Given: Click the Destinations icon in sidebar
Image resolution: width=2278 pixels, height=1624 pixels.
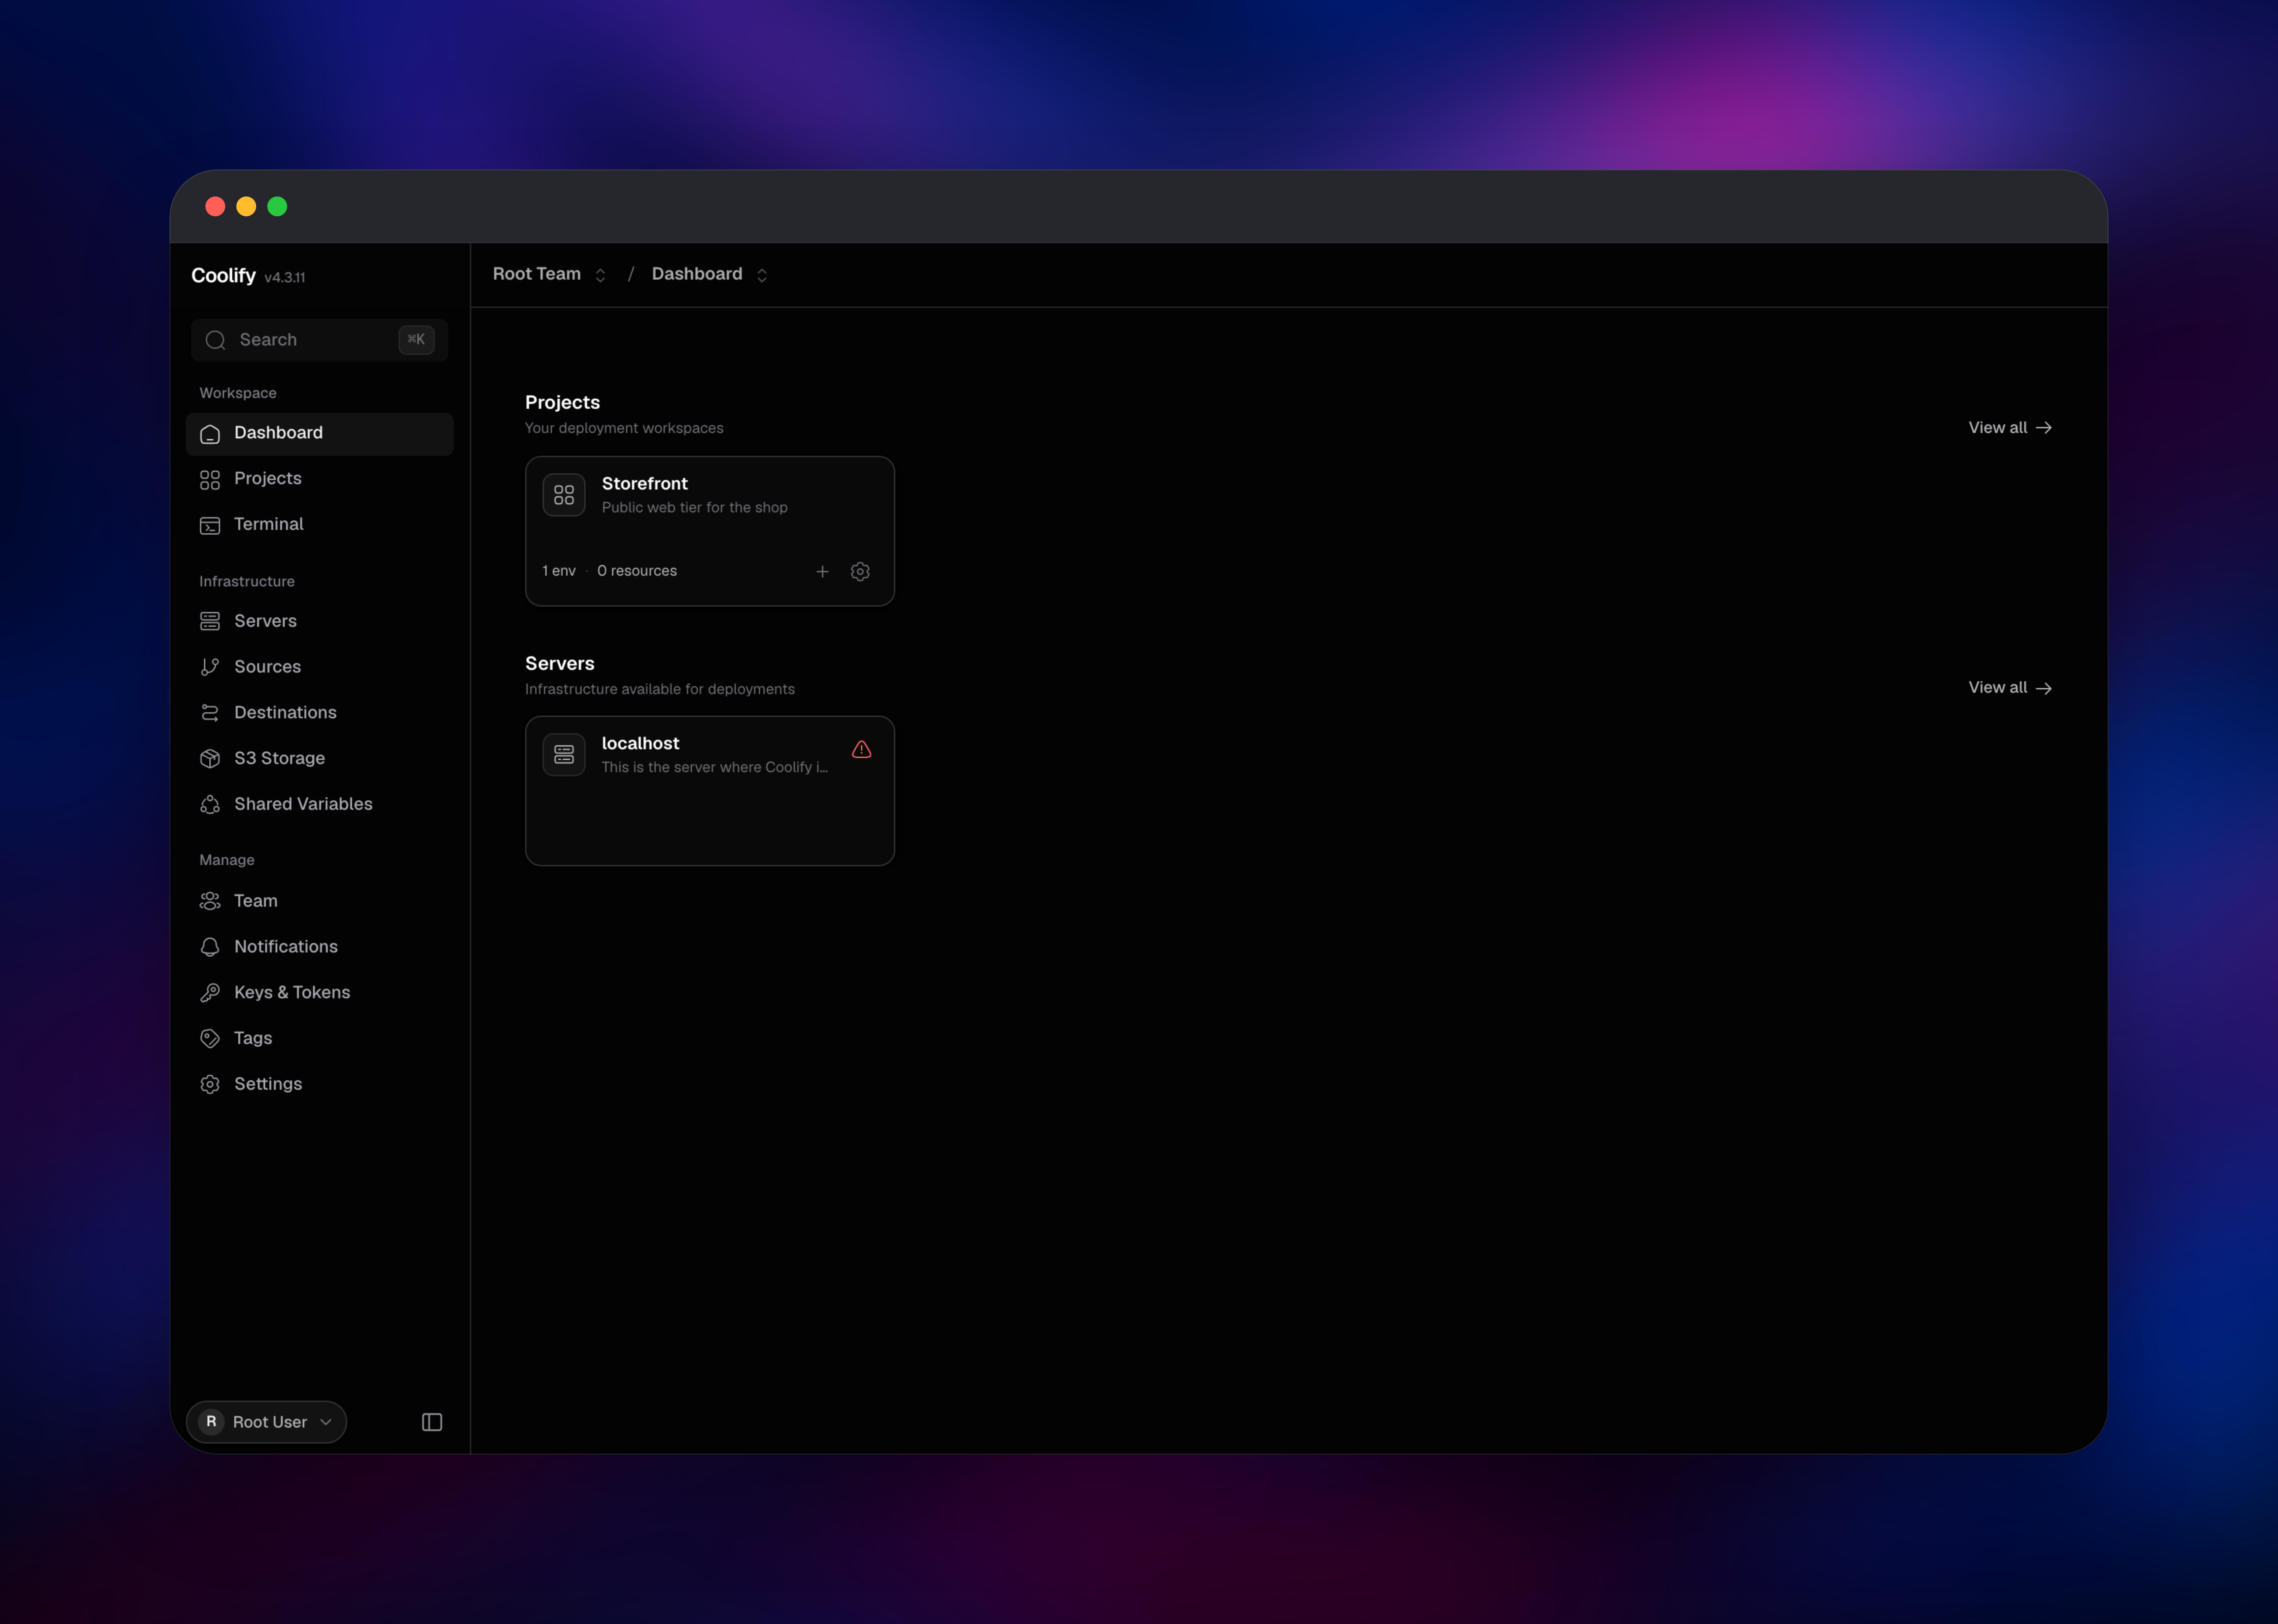Looking at the screenshot, I should (x=210, y=713).
